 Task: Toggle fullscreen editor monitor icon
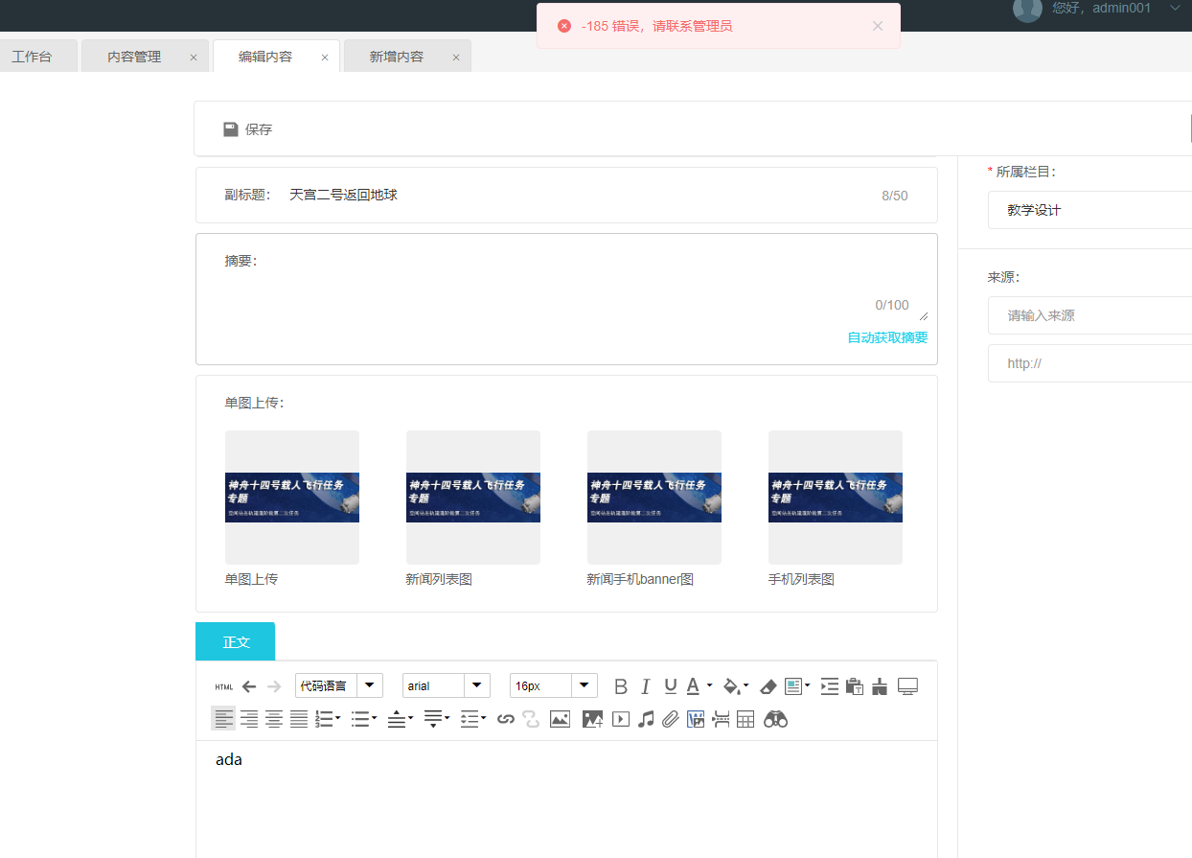click(x=907, y=686)
